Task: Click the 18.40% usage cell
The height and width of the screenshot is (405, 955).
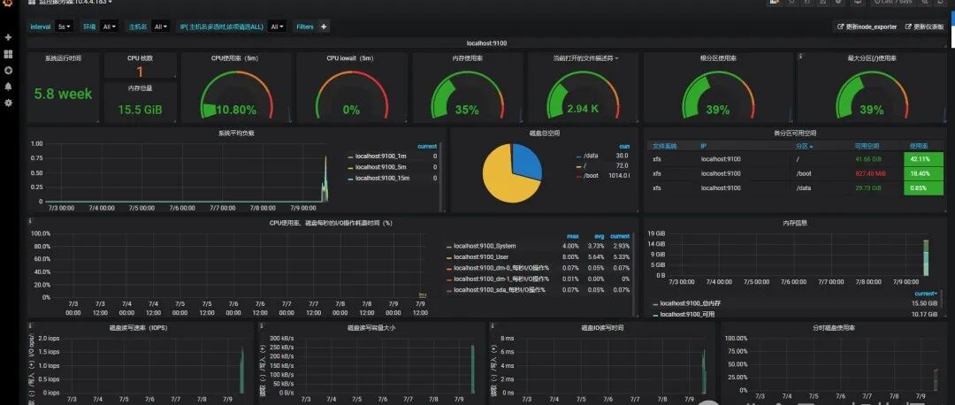Action: [923, 173]
